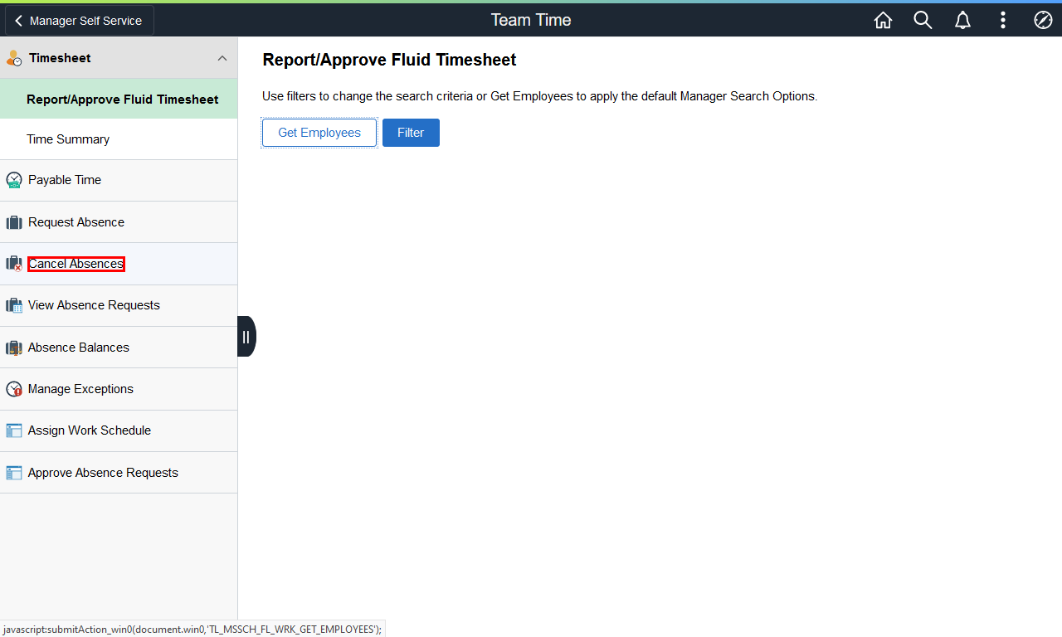The height and width of the screenshot is (637, 1062).
Task: Click the Timesheet section header text
Action: (60, 58)
